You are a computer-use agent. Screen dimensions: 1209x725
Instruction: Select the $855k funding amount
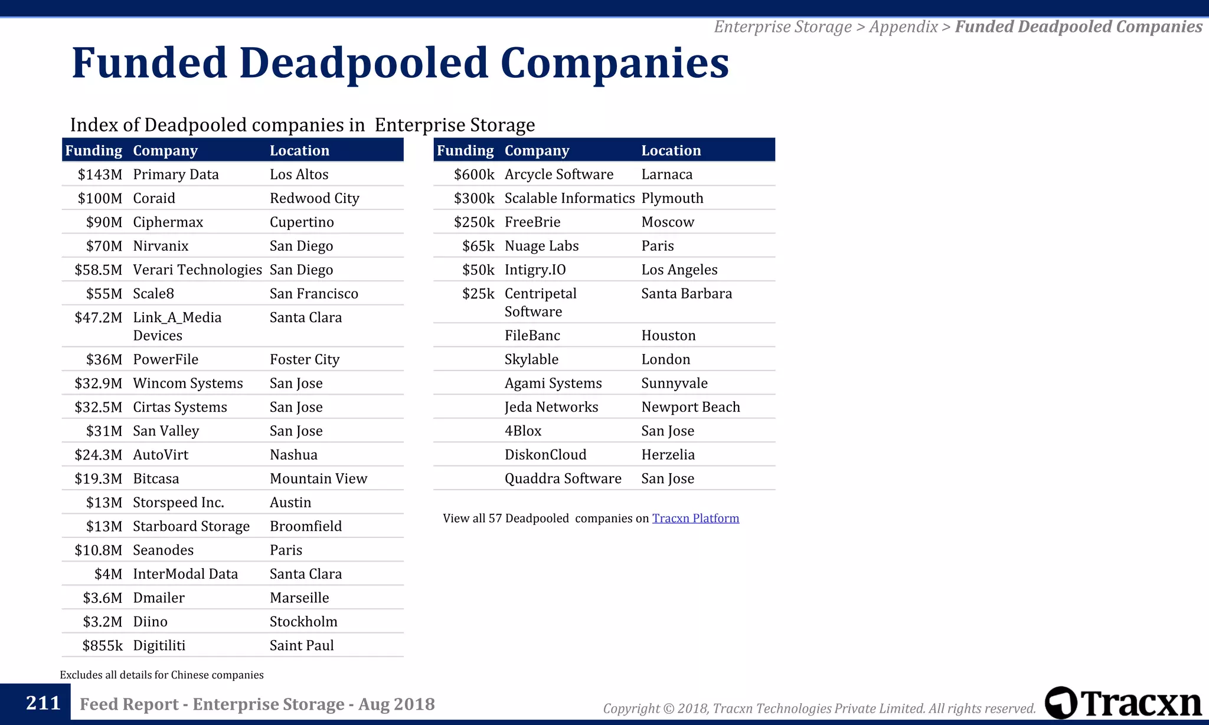tap(102, 645)
